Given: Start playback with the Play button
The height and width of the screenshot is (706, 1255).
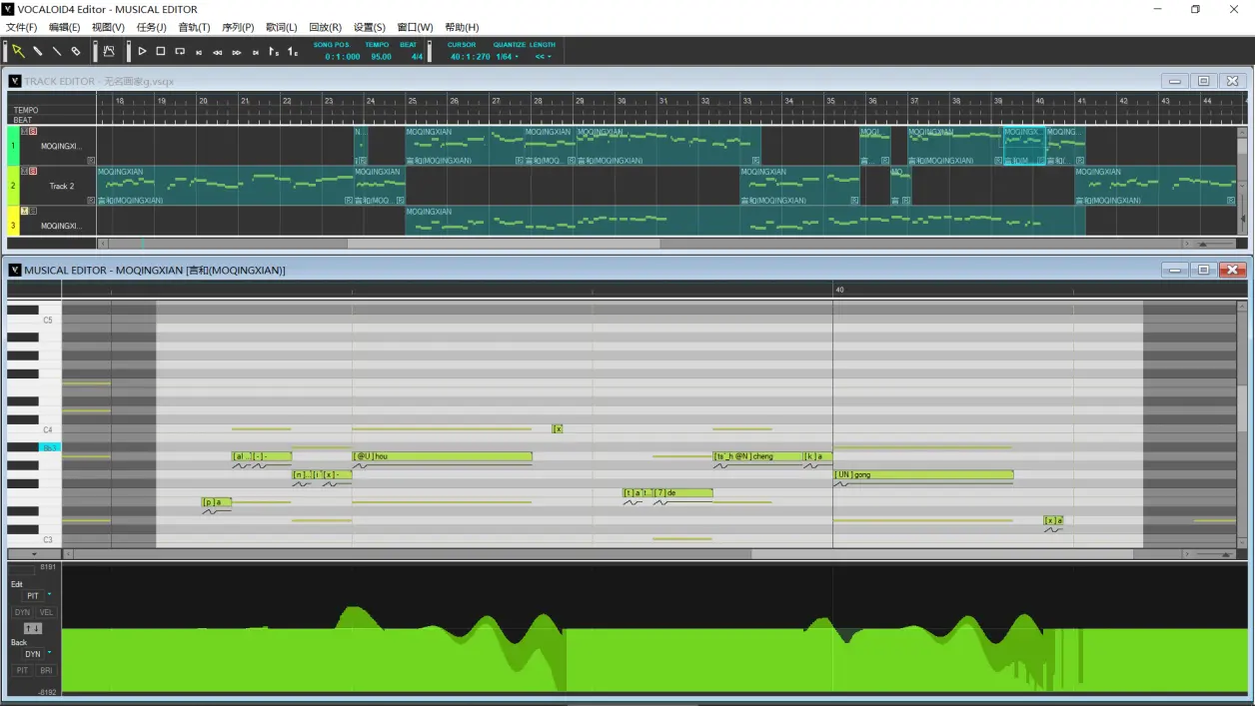Looking at the screenshot, I should pos(142,51).
